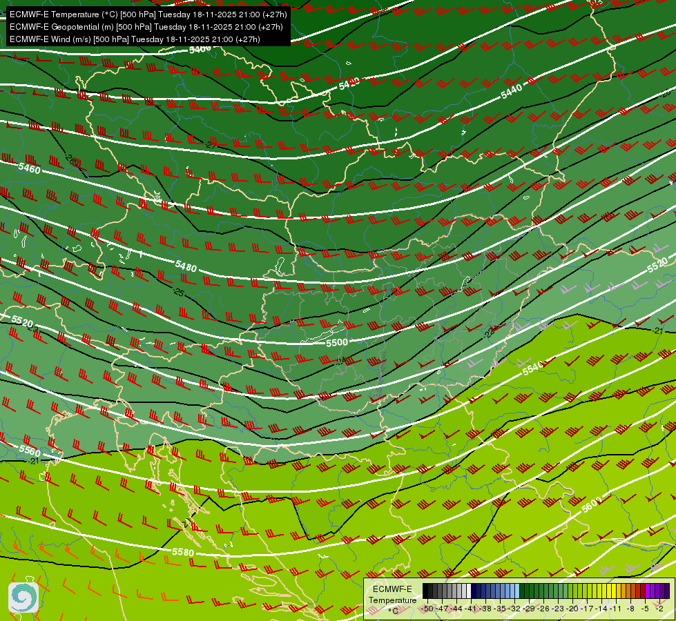Click the -14 tick label on the legend
Image resolution: width=676 pixels, height=621 pixels.
(601, 609)
